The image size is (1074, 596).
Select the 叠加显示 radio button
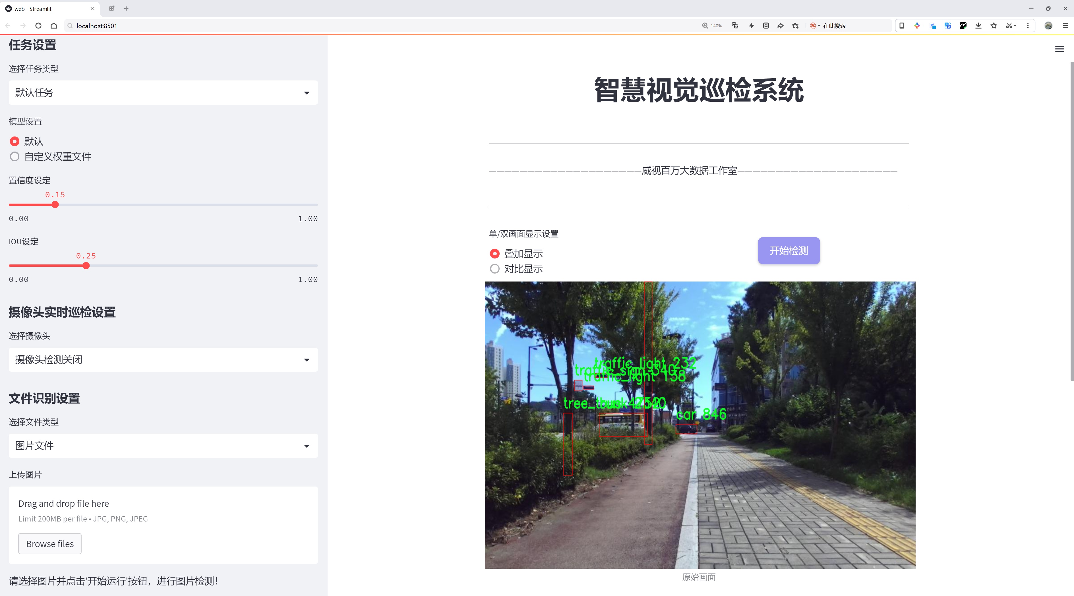coord(494,254)
